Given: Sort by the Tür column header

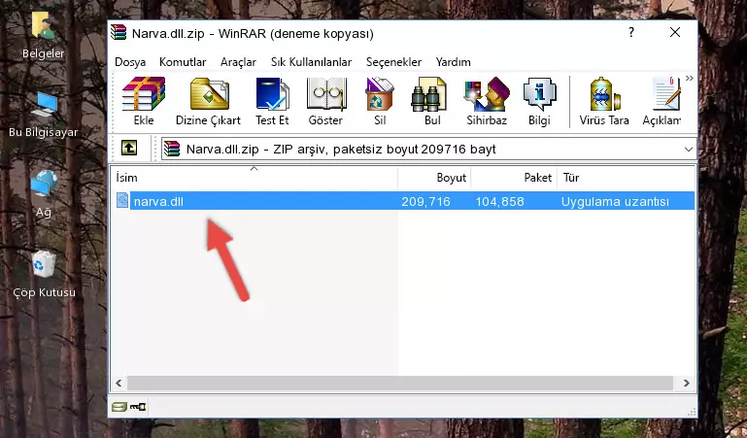Looking at the screenshot, I should tap(626, 178).
